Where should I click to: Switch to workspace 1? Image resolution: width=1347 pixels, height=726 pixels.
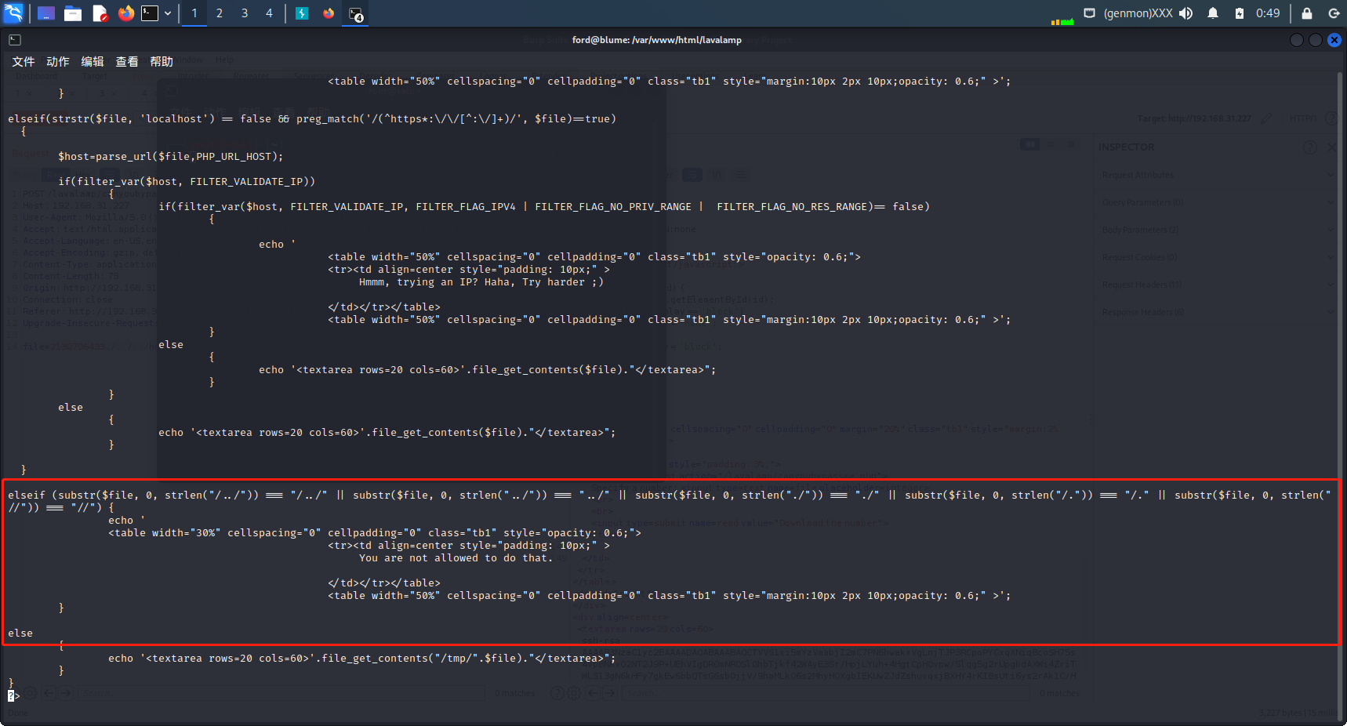click(194, 13)
